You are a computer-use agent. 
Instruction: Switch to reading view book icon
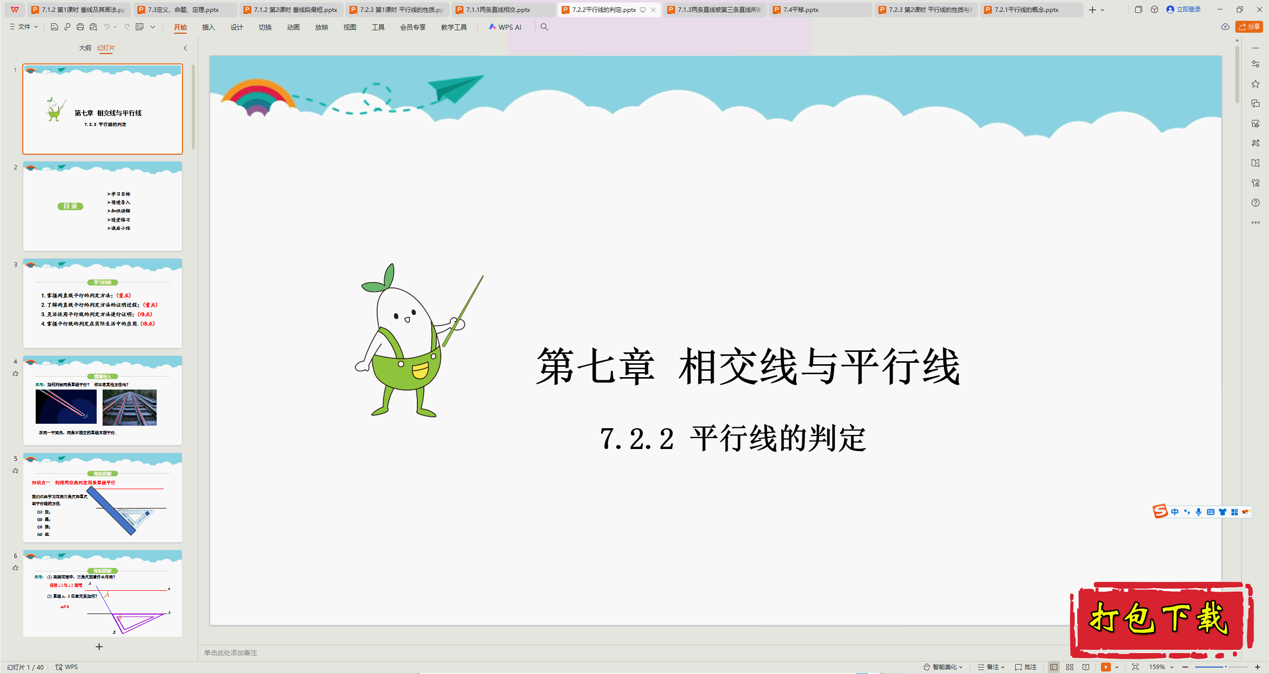1086,667
